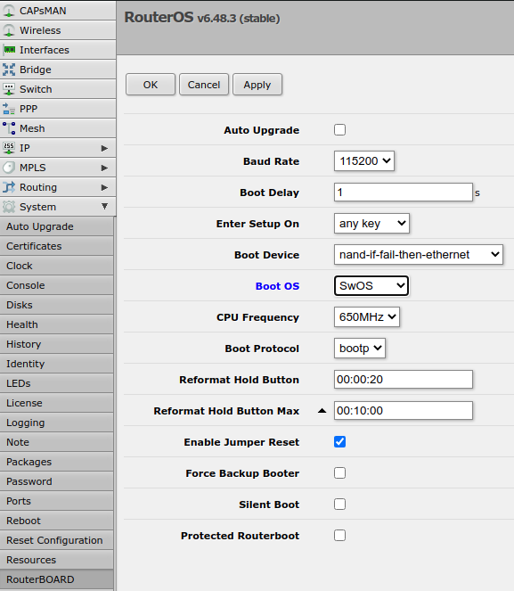Open the License menu item
This screenshot has height=591, width=514.
click(56, 403)
